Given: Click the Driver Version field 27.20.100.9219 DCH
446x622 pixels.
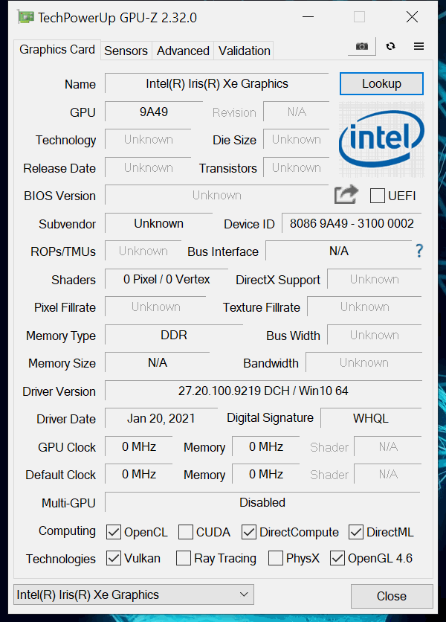Looking at the screenshot, I should click(263, 391).
